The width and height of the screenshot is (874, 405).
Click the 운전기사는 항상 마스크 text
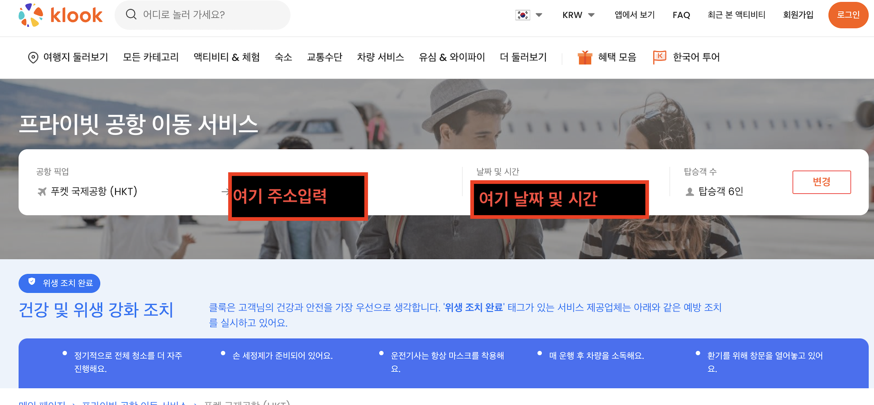(447, 362)
